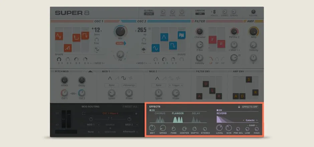314x147 pixels.
Task: Toggle Sync in MOD 1 section
Action: (x=112, y=85)
